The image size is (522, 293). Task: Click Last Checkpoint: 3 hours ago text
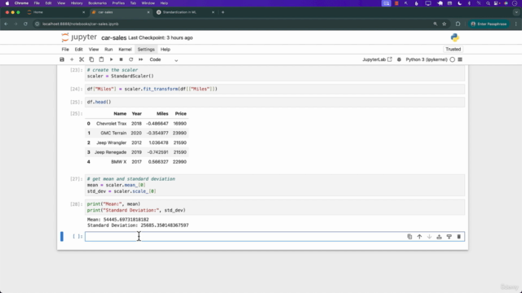(x=161, y=38)
